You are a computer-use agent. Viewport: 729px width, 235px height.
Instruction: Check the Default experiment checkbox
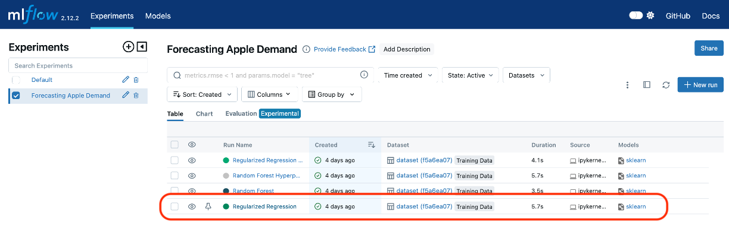[x=16, y=80]
